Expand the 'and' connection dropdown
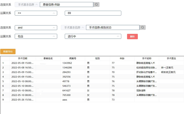Image resolution: width=184 pixels, height=114 pixels. (36, 27)
